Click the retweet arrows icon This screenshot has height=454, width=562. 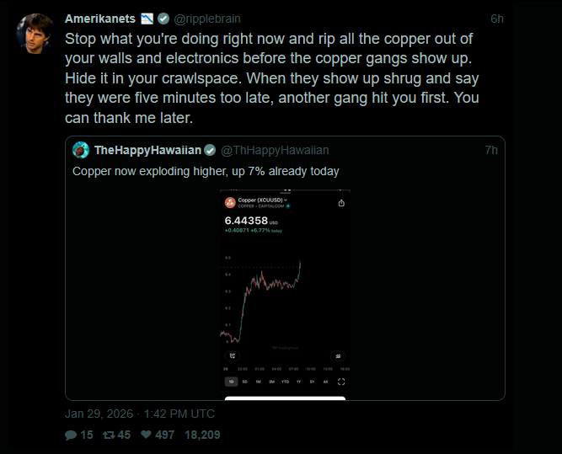(x=108, y=435)
